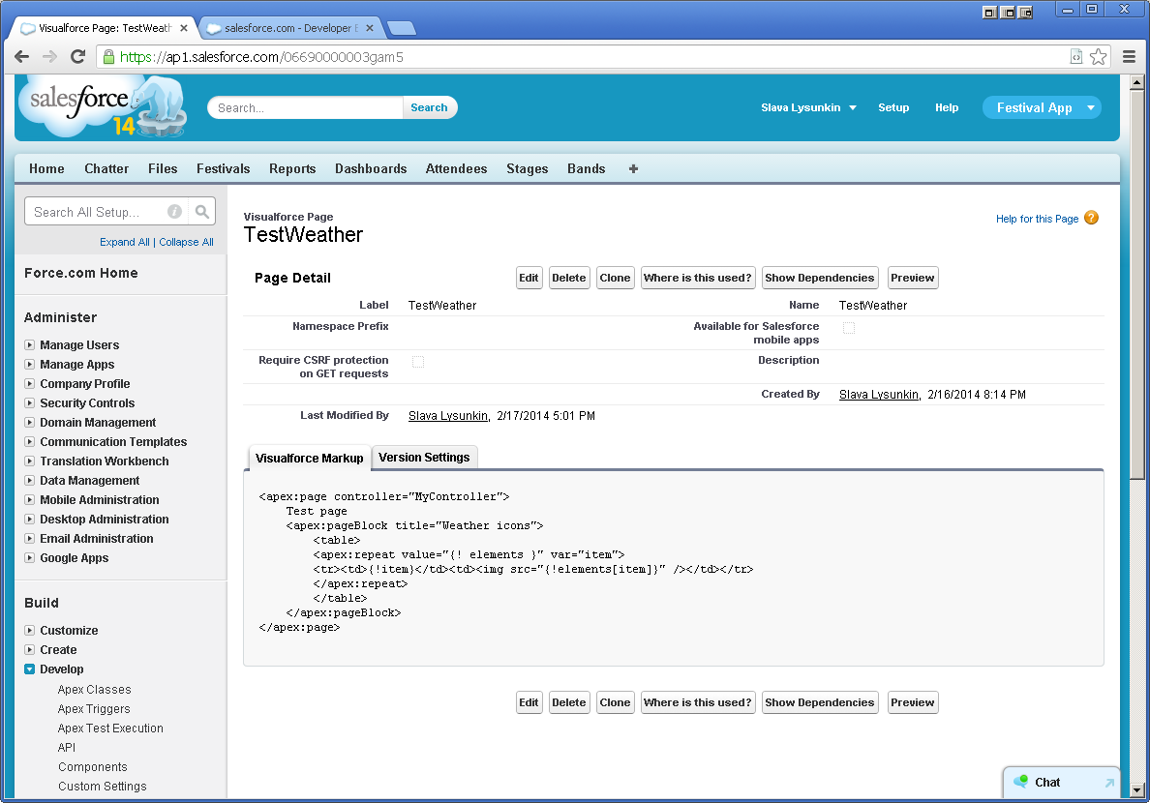Expand Mobile Administration section
Viewport: 1150px width, 803px height.
click(x=29, y=499)
